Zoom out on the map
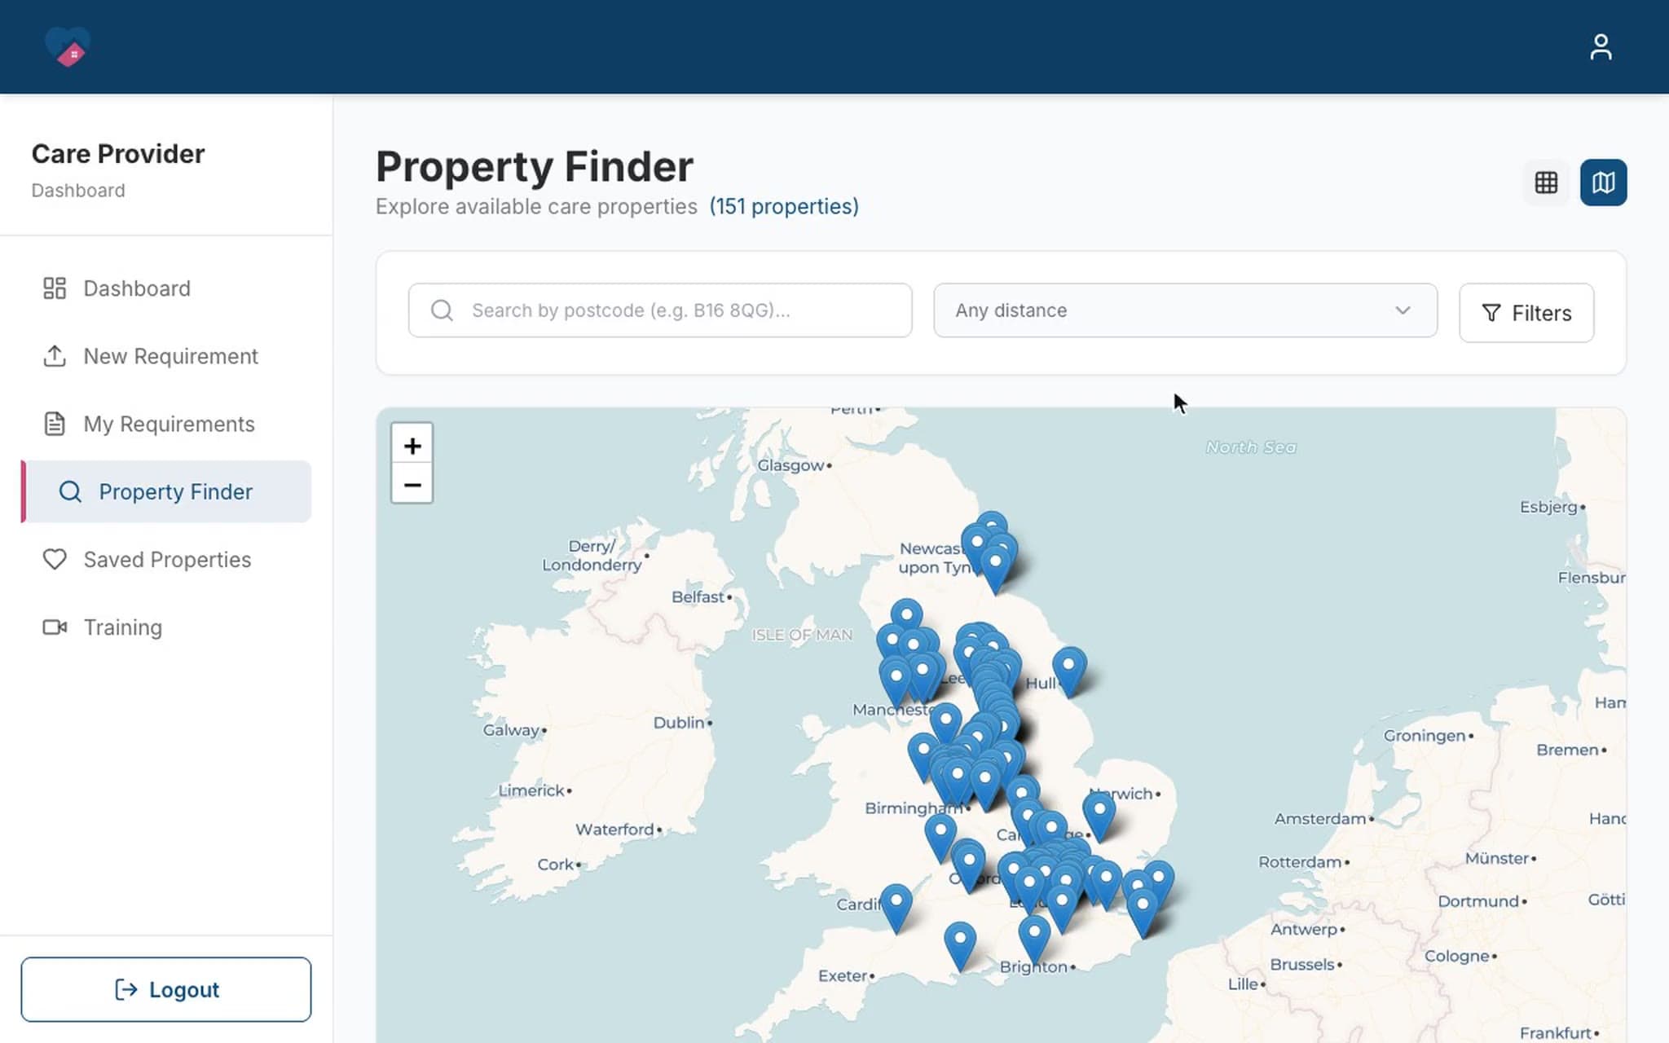Viewport: 1669px width, 1043px height. [x=412, y=485]
